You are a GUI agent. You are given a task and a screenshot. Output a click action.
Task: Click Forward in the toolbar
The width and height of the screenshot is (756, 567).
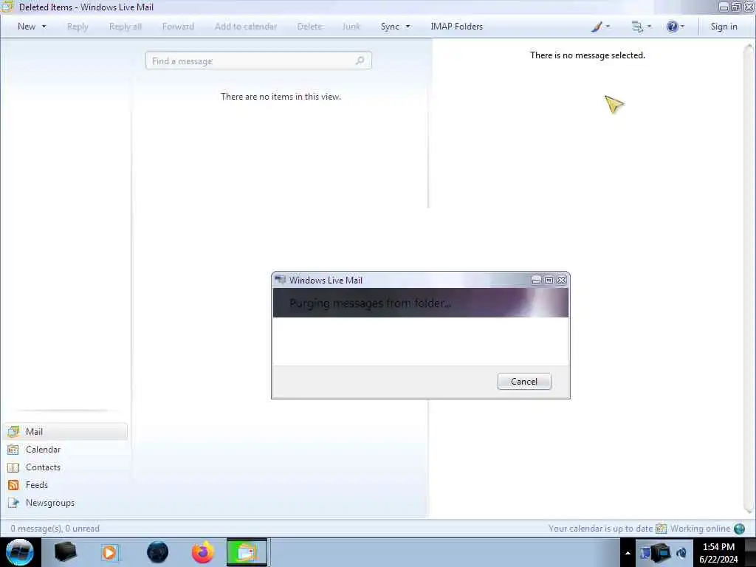click(178, 27)
